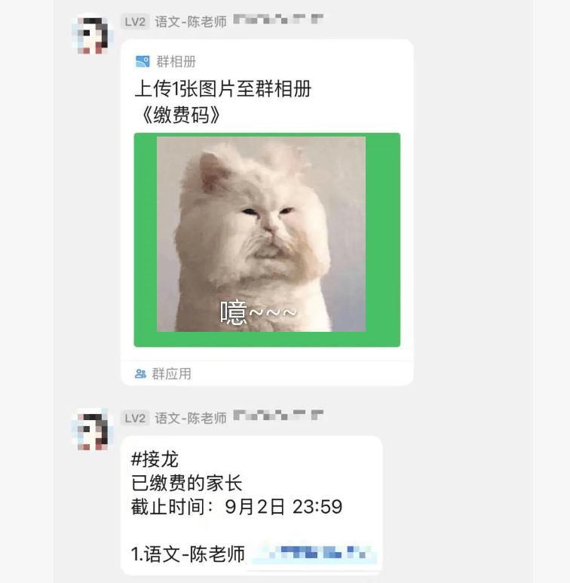
Task: Click the blurred tag beside first sender name
Action: tap(278, 19)
